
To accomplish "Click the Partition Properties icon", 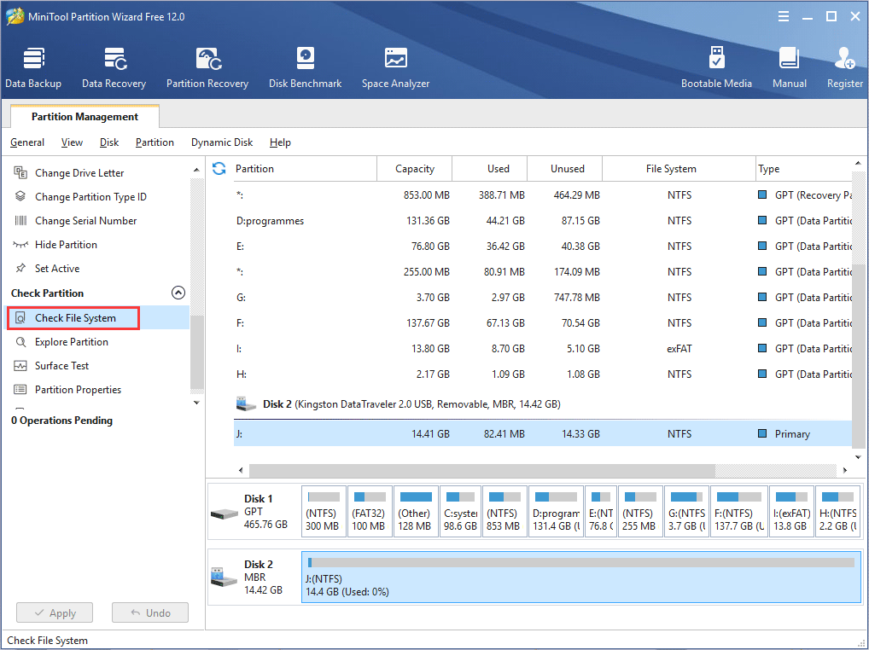I will click(20, 389).
